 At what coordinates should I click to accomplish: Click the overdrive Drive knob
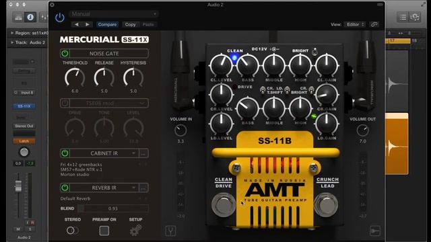pos(75,127)
